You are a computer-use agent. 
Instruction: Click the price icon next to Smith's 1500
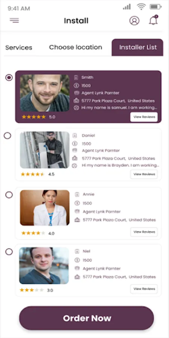76,86
